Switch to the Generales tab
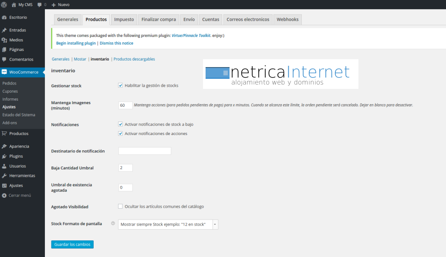The image size is (446, 257). click(x=68, y=19)
